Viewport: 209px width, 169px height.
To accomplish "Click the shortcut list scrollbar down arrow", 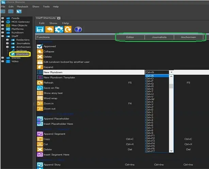I will (171, 151).
